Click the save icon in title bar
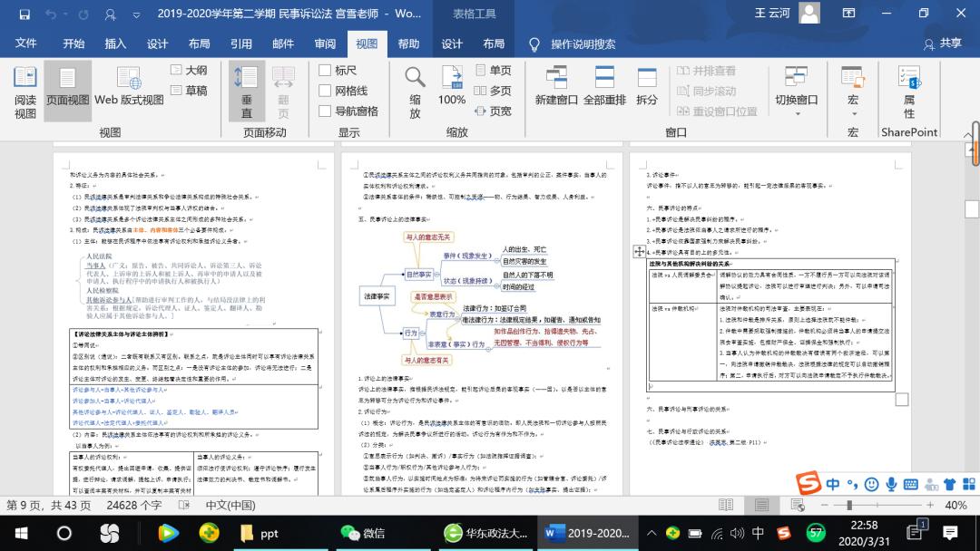The image size is (980, 551). click(x=24, y=14)
